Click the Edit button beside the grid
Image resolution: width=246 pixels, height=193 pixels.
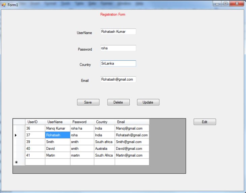coord(205,122)
